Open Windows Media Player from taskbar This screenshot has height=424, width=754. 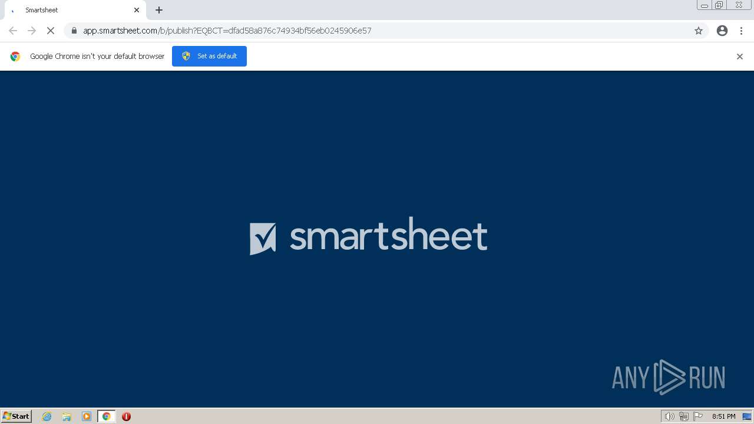coord(87,416)
